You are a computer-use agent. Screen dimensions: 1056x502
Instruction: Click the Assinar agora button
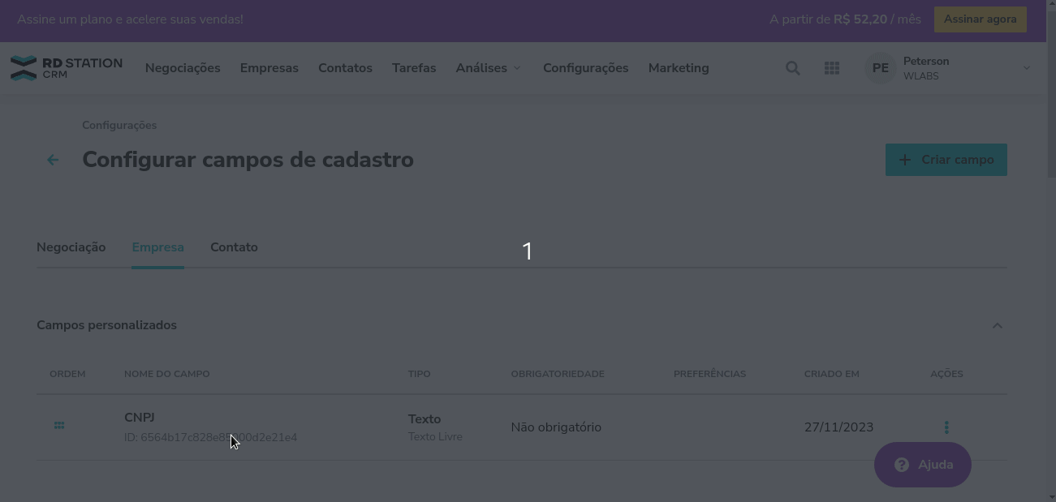click(980, 19)
